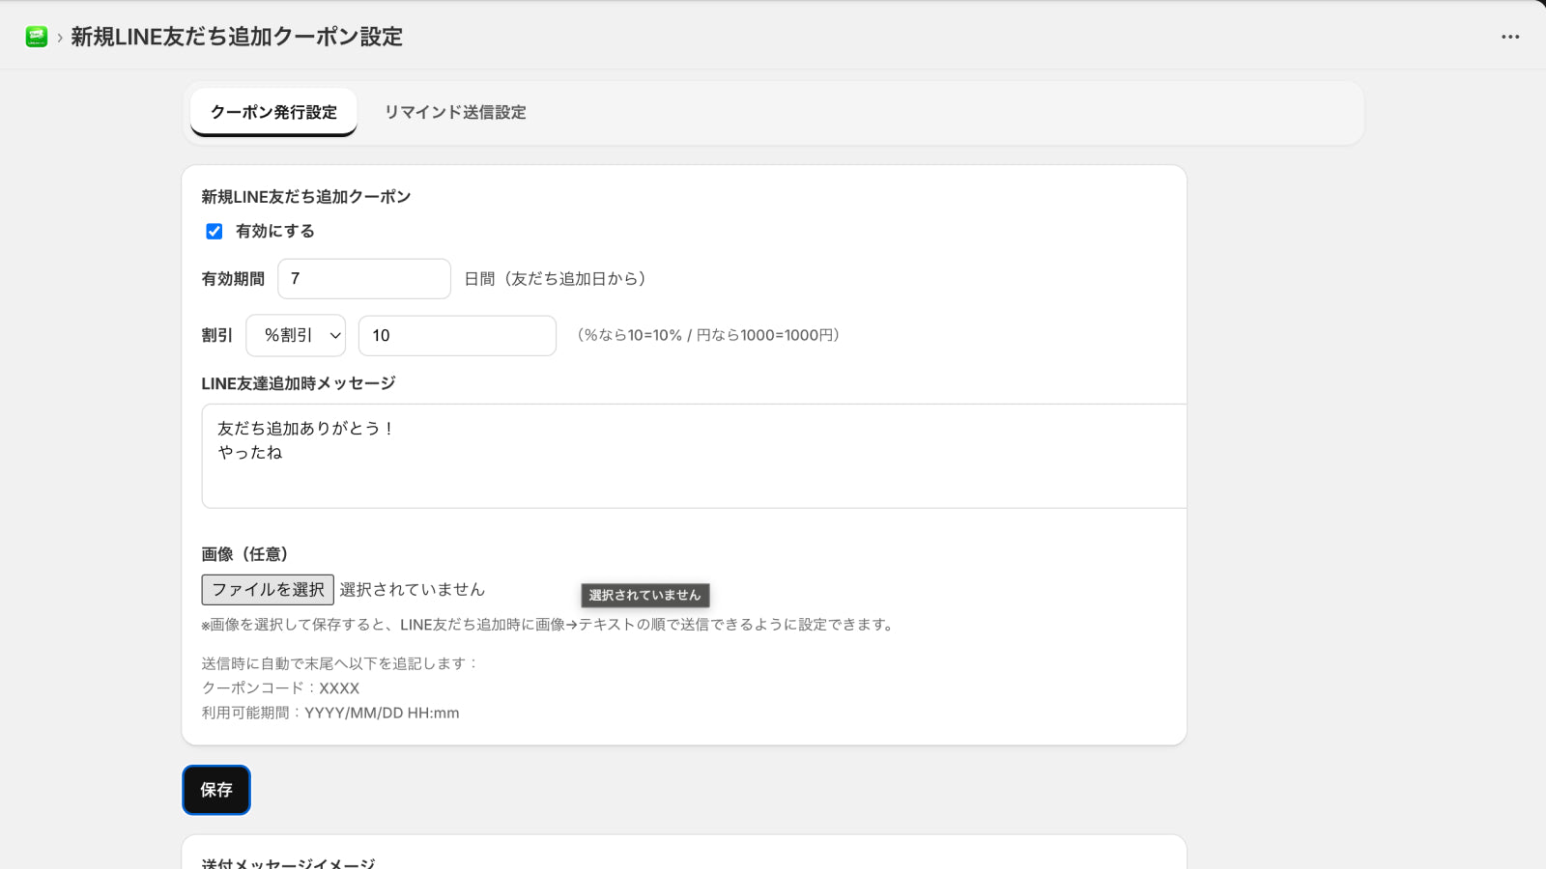This screenshot has height=869, width=1546.
Task: Click the クーポンコード：XXXX footer text
Action: click(x=279, y=687)
